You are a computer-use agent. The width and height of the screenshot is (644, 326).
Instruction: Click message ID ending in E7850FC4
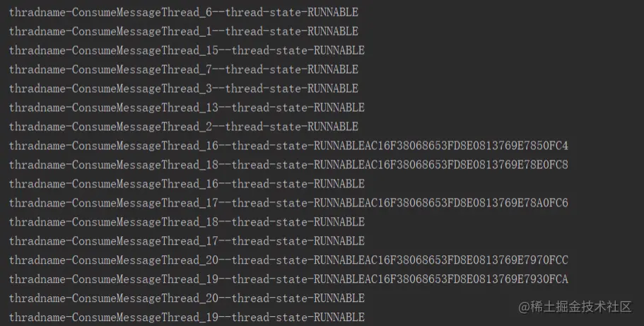pyautogui.click(x=467, y=146)
